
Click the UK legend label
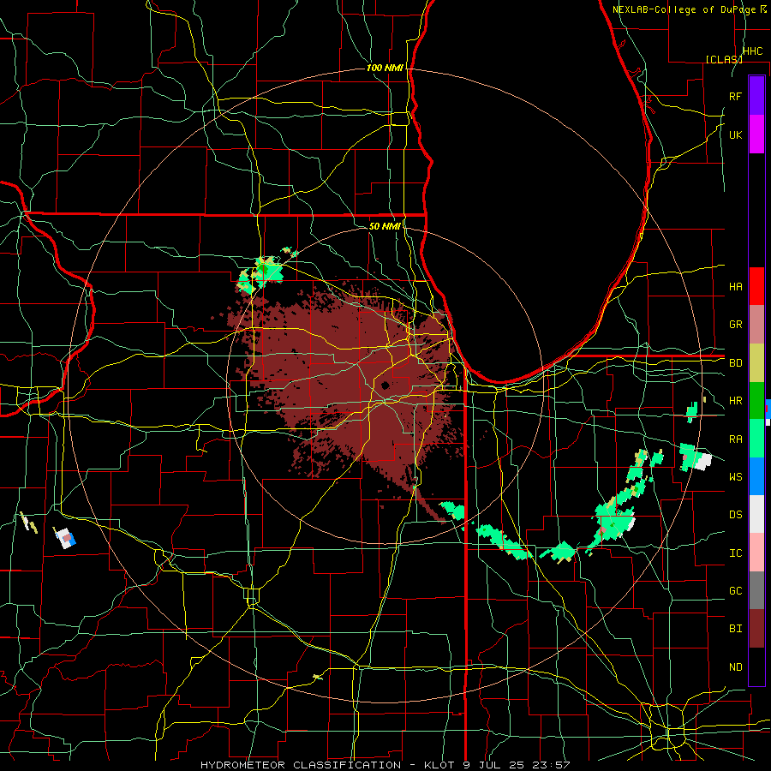[x=735, y=135]
